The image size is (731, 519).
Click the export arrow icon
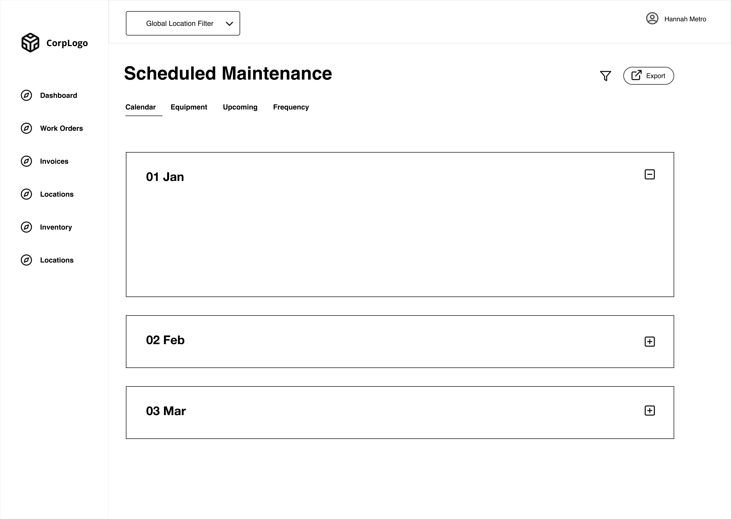pyautogui.click(x=636, y=75)
